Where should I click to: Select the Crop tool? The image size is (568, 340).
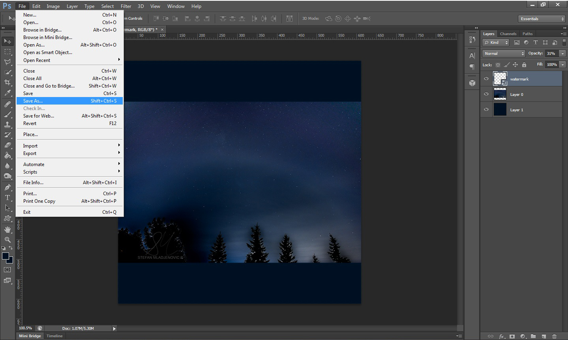pos(7,82)
